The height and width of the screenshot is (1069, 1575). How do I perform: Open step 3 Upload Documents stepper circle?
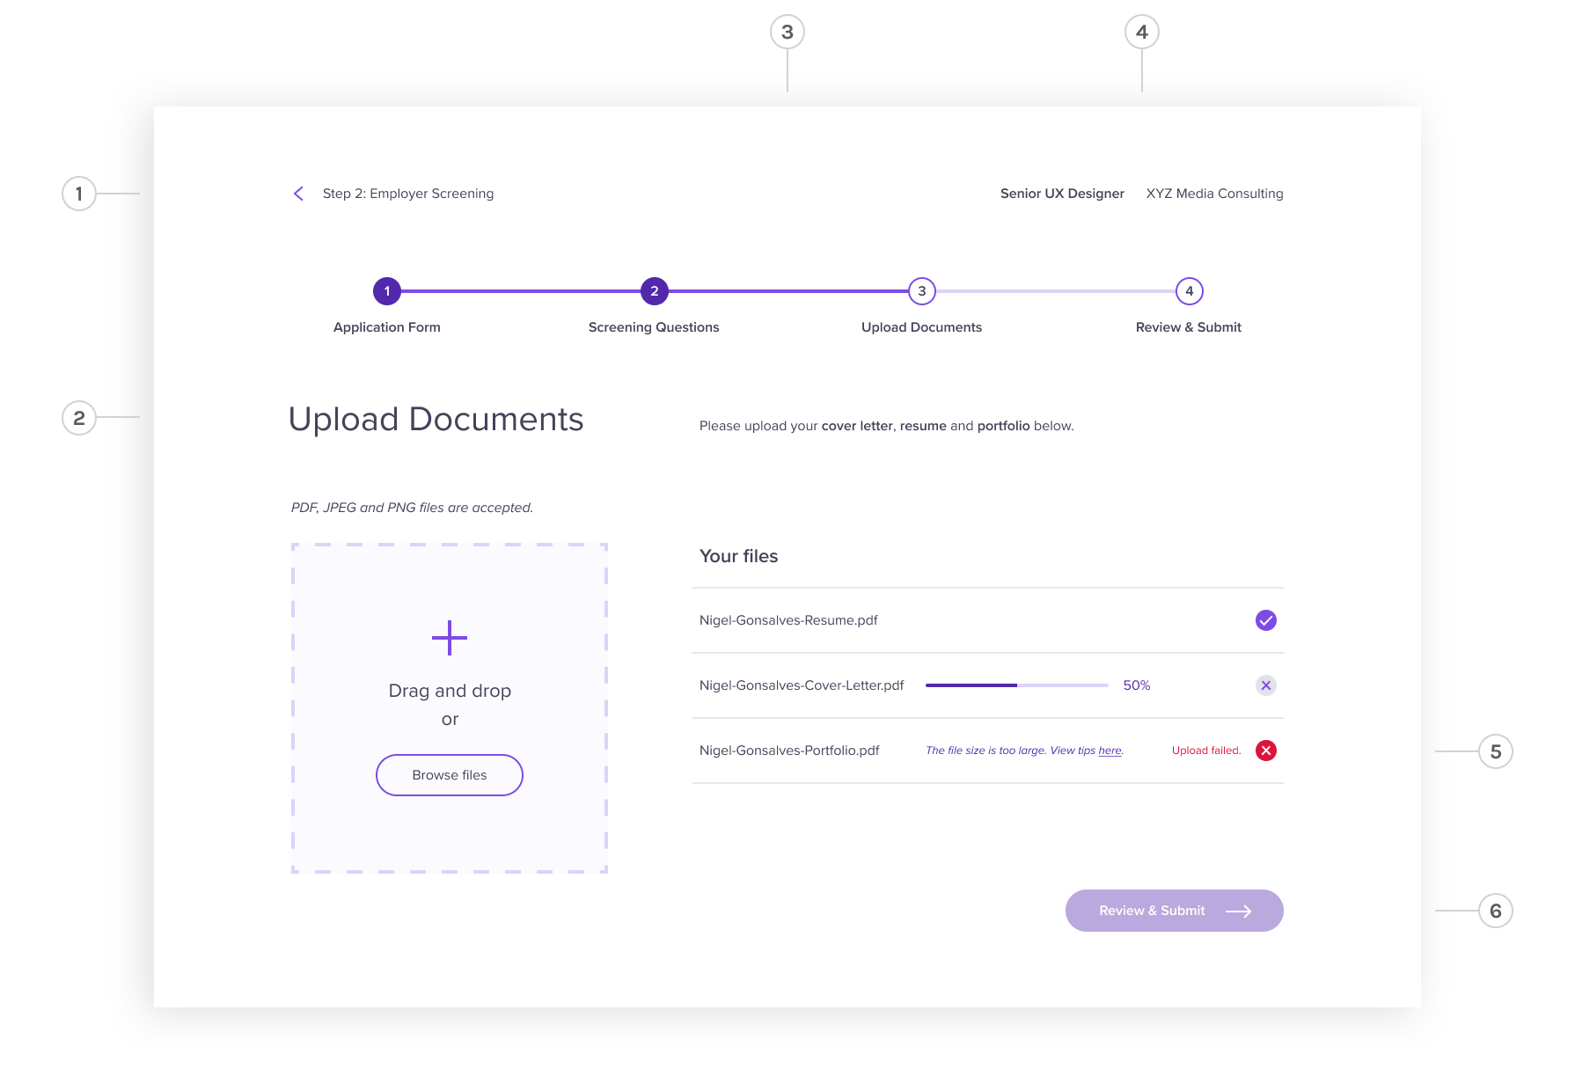coord(921,290)
